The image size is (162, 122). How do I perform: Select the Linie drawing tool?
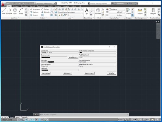pyautogui.click(x=4, y=11)
